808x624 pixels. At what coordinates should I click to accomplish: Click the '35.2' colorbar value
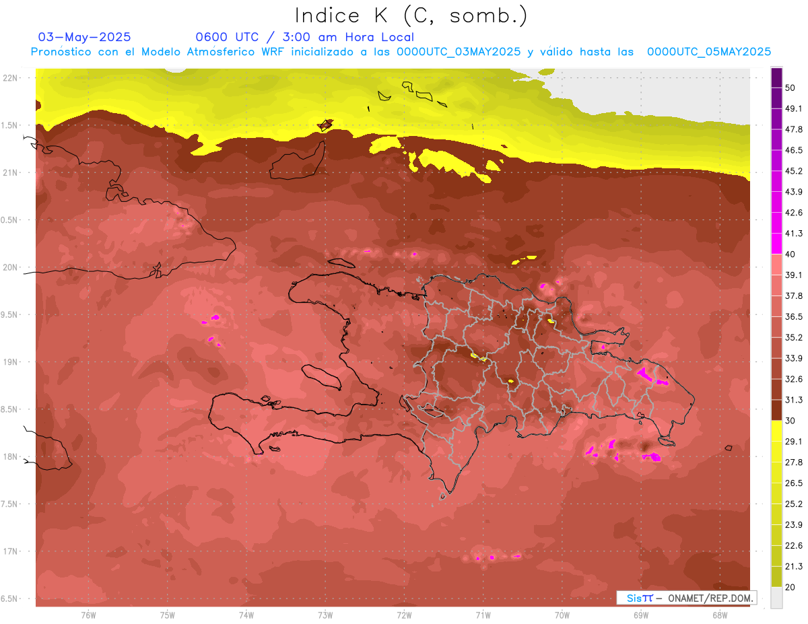pyautogui.click(x=794, y=337)
